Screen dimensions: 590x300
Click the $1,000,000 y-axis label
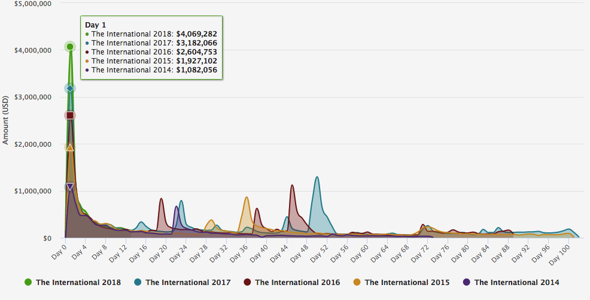[x=34, y=191]
